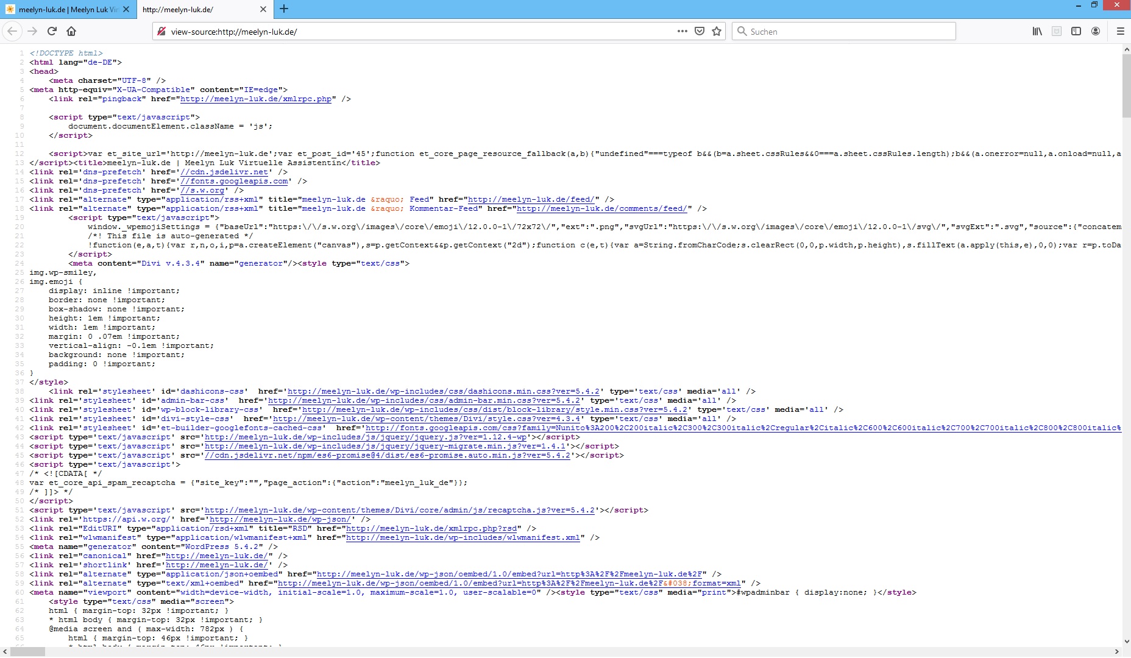Open the es6-promise.auto.min.js link
This screenshot has width=1131, height=658.
388,455
